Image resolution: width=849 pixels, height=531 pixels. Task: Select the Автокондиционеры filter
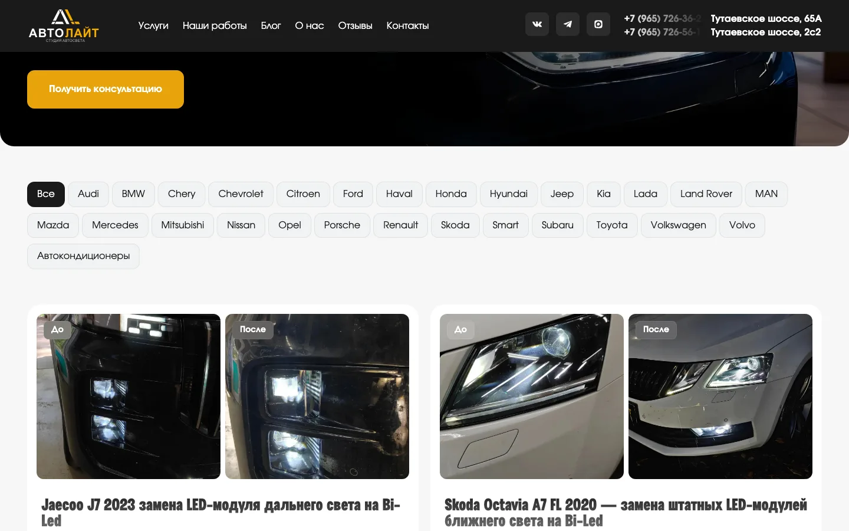coord(83,256)
